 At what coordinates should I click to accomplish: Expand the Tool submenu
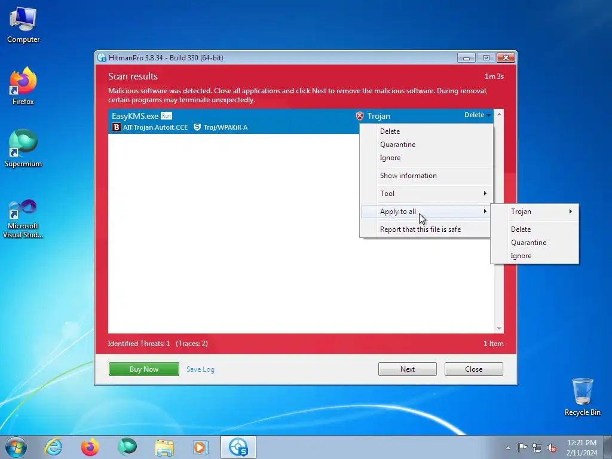426,194
